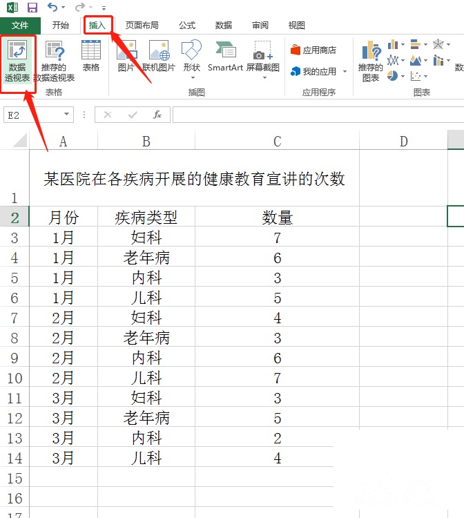The width and height of the screenshot is (464, 518).
Task: Click the formula bar cancel X button
Action: pos(108,115)
